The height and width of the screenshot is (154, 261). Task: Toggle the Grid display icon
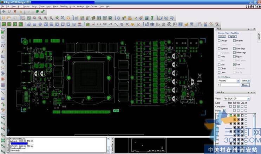pos(76,18)
